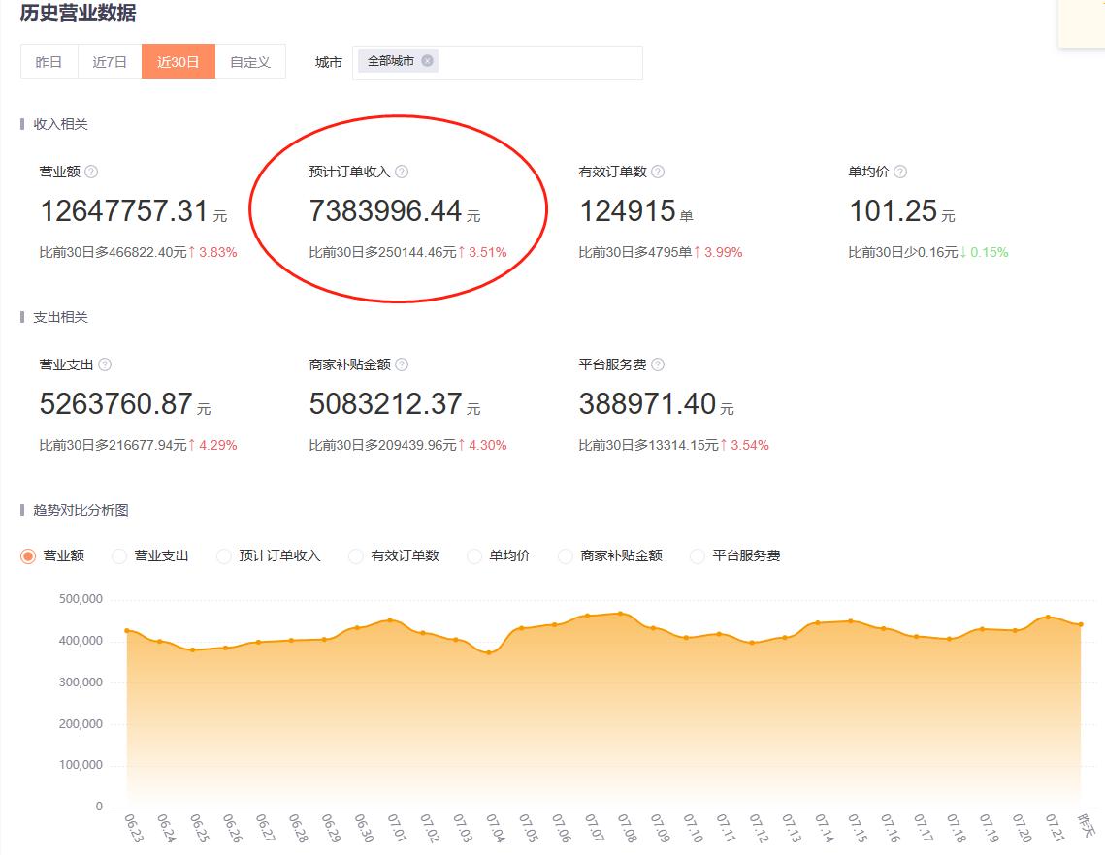Open the 平台服务费 help icon

(x=657, y=364)
